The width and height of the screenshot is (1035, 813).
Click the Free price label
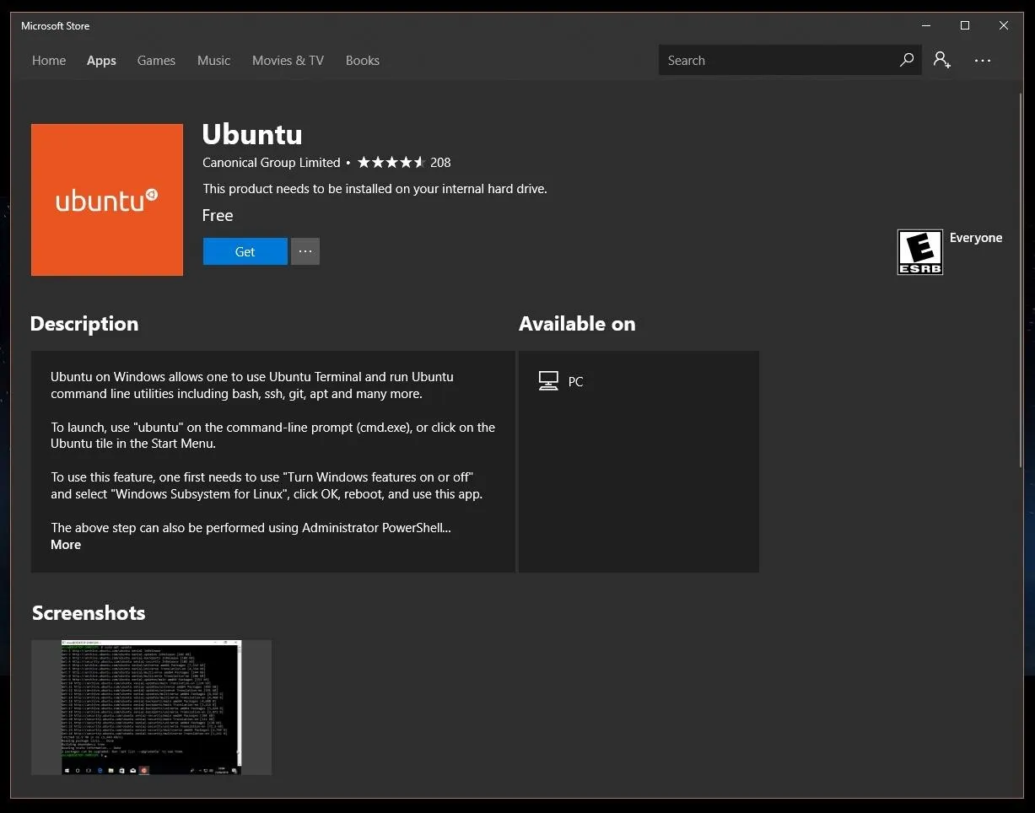coord(218,215)
